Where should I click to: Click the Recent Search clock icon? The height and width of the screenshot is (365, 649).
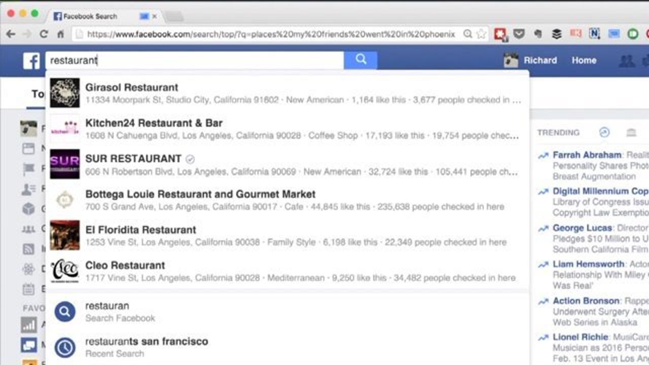coord(65,347)
